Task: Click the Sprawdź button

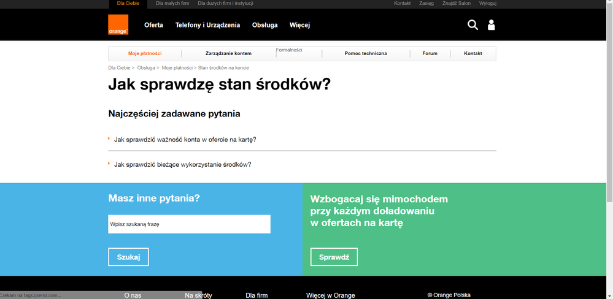Action: 334,257
